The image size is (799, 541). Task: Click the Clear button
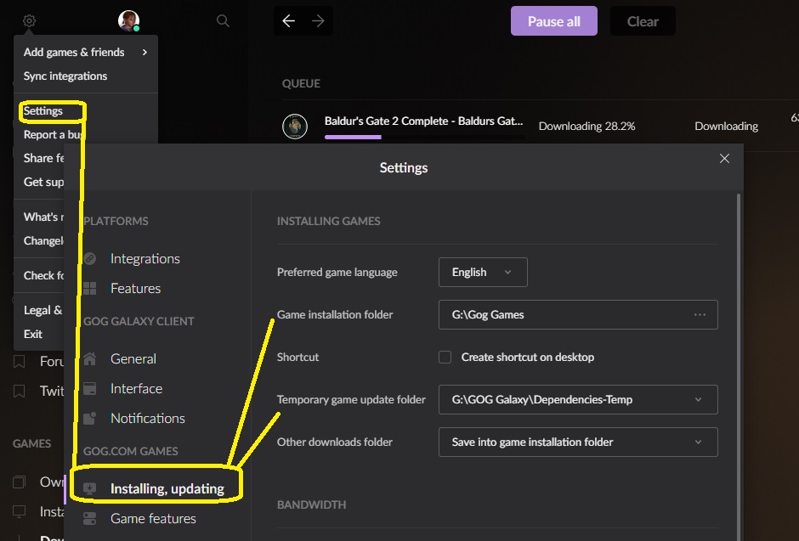coord(643,21)
